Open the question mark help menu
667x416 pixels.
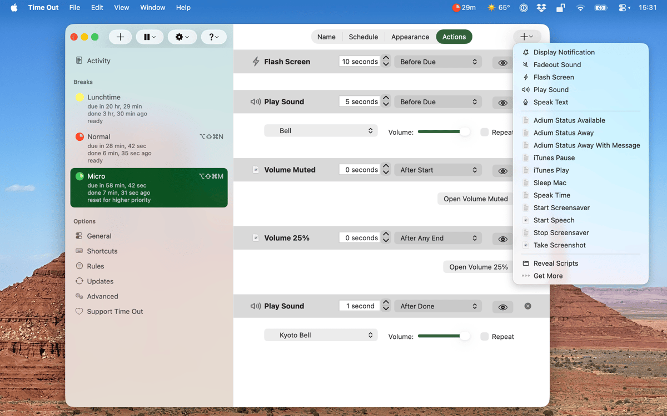coord(213,37)
